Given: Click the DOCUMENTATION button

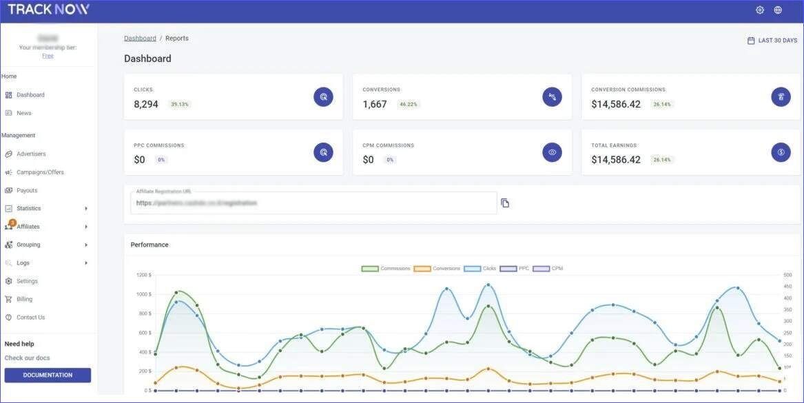Looking at the screenshot, I should point(48,375).
